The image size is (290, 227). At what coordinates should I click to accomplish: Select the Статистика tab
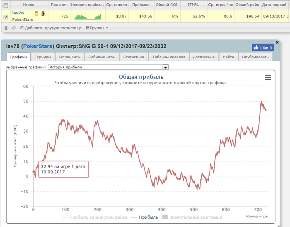[134, 57]
